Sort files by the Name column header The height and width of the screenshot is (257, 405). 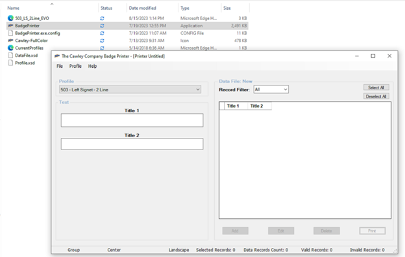pyautogui.click(x=13, y=8)
